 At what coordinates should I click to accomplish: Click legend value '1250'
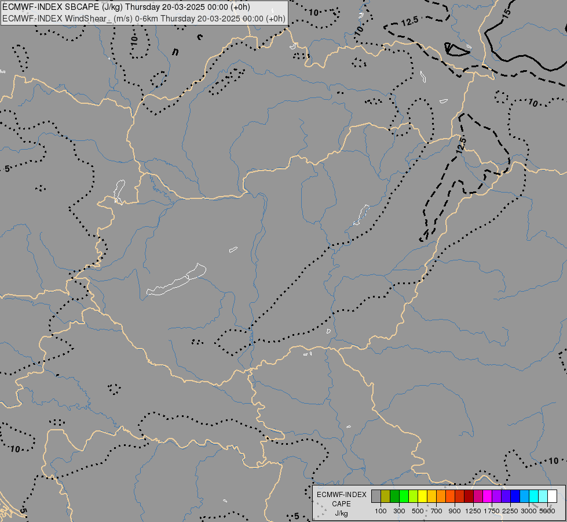[x=473, y=511]
